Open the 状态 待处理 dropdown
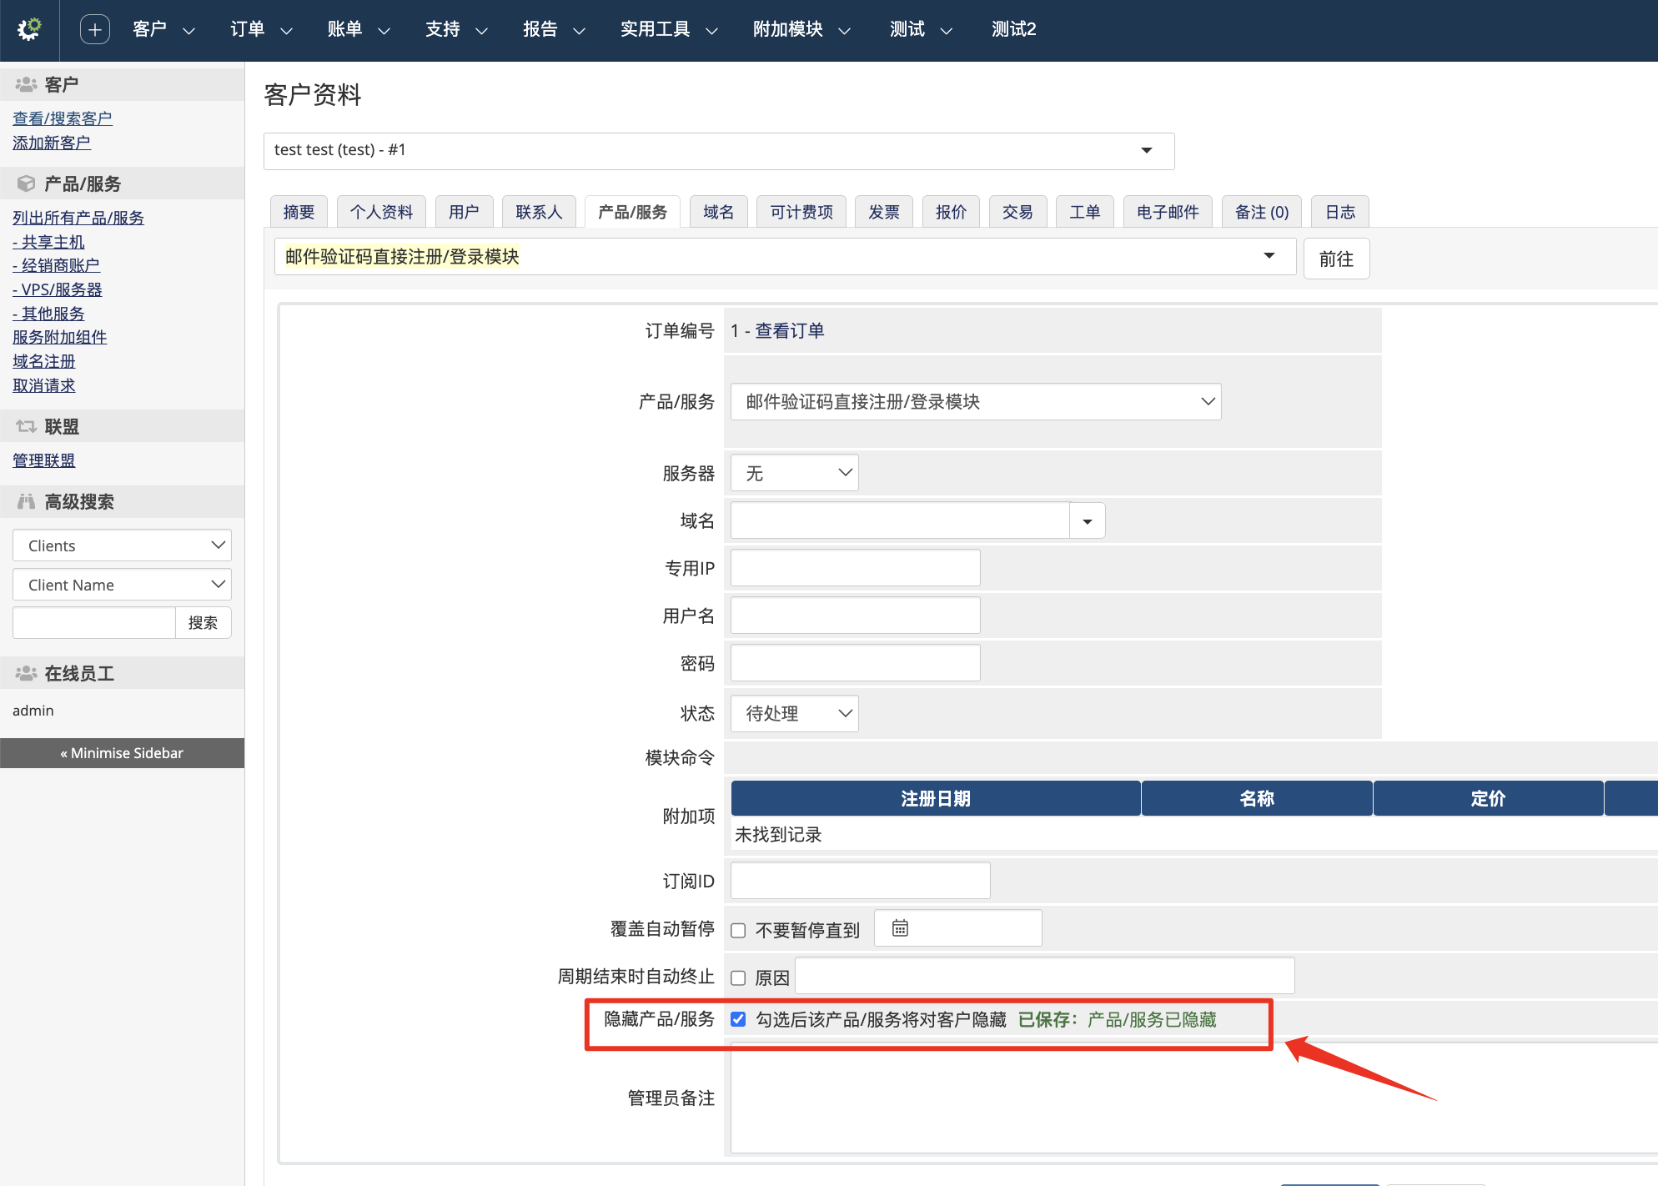The height and width of the screenshot is (1186, 1658). point(794,714)
